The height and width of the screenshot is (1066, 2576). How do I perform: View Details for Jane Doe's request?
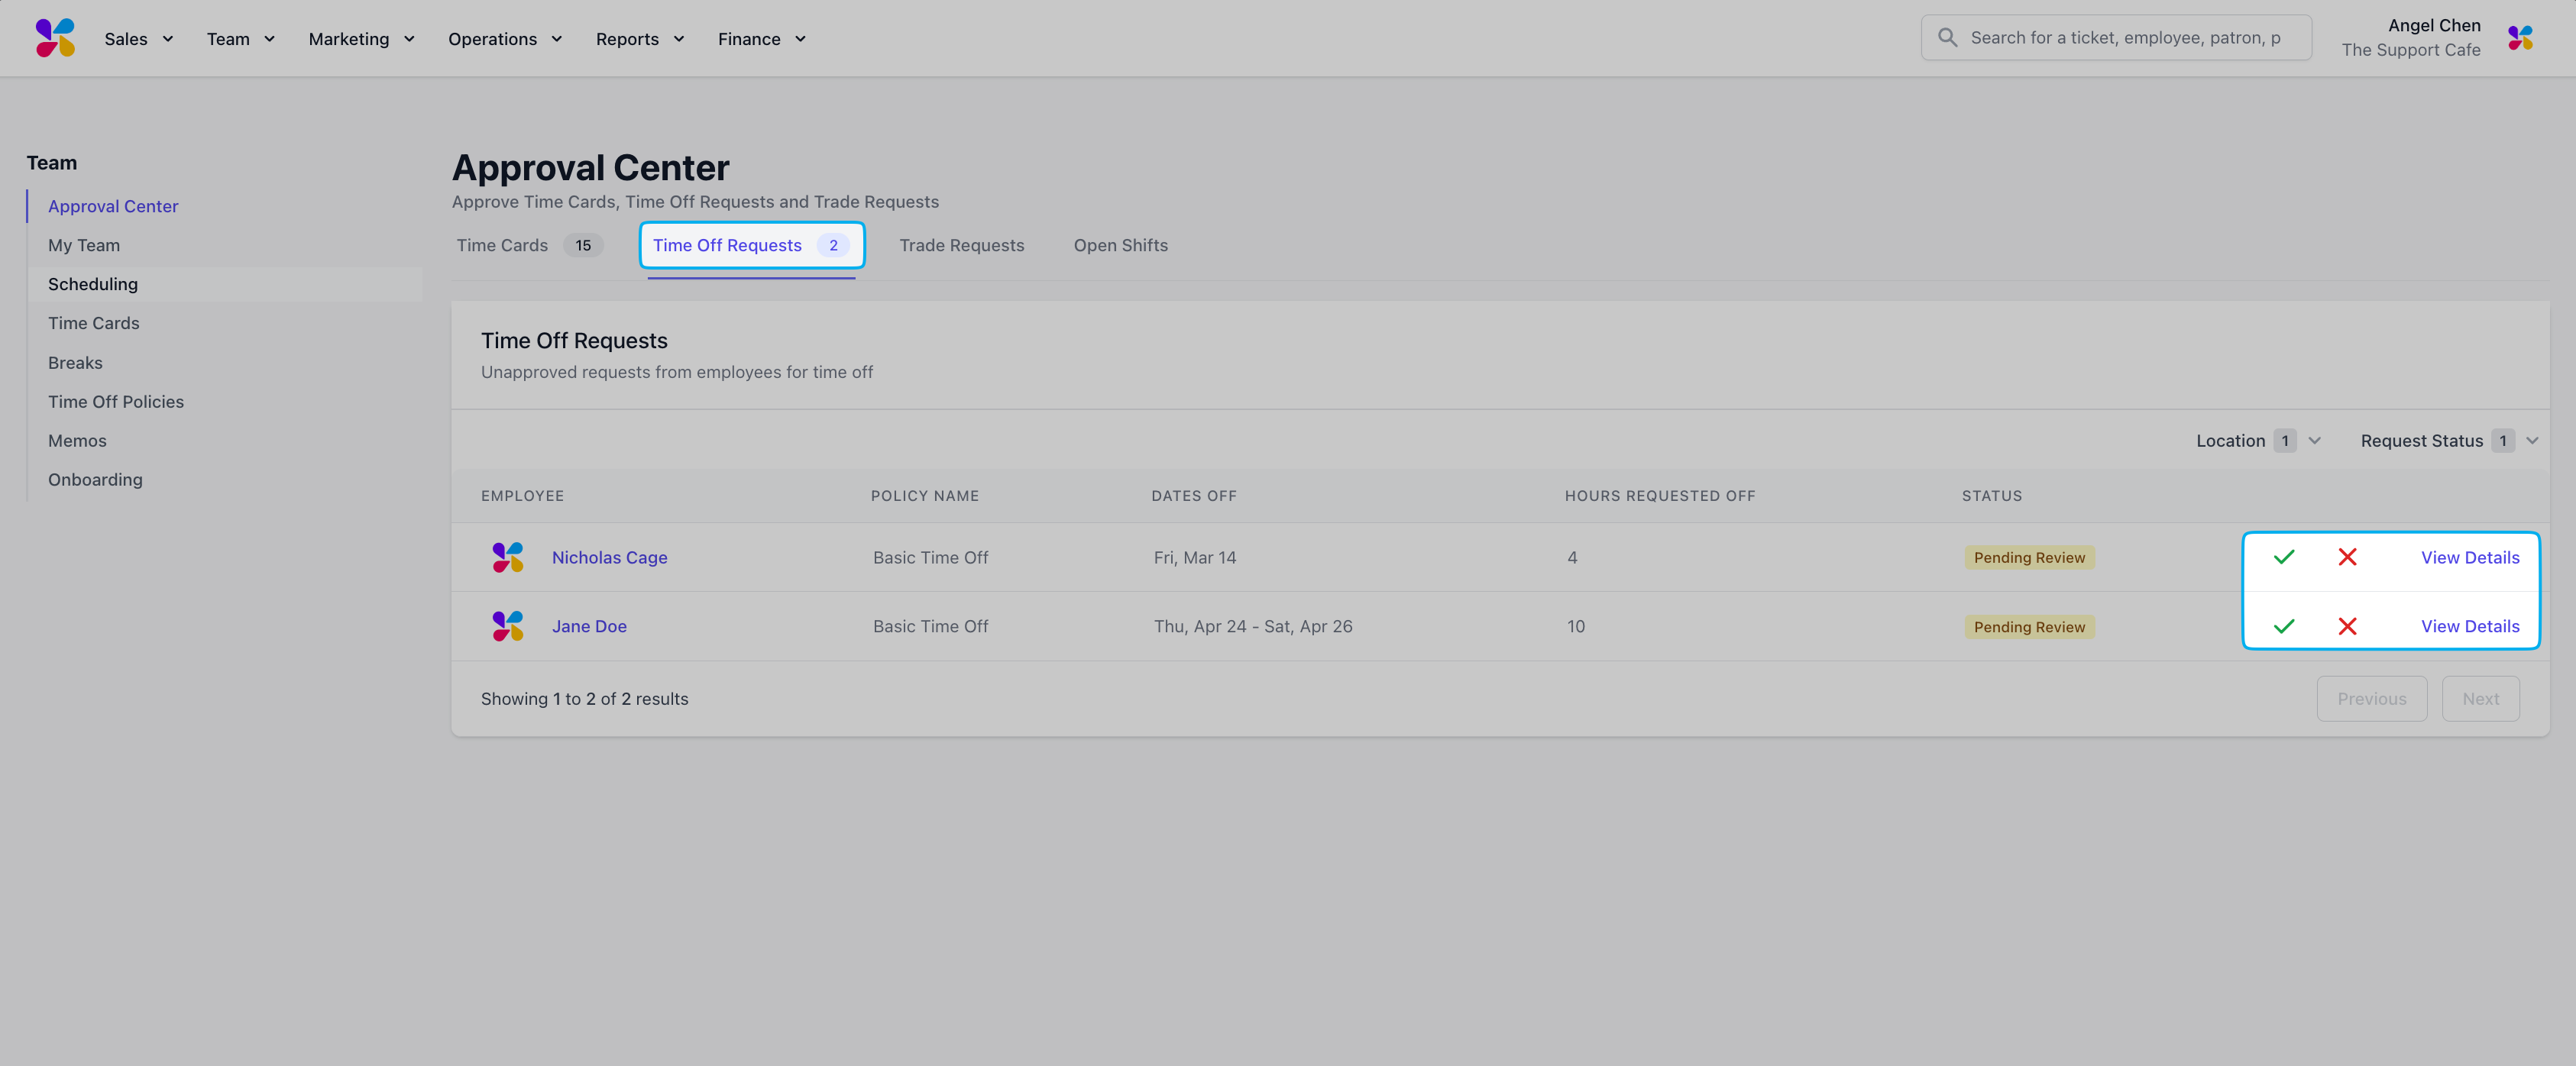(2469, 626)
